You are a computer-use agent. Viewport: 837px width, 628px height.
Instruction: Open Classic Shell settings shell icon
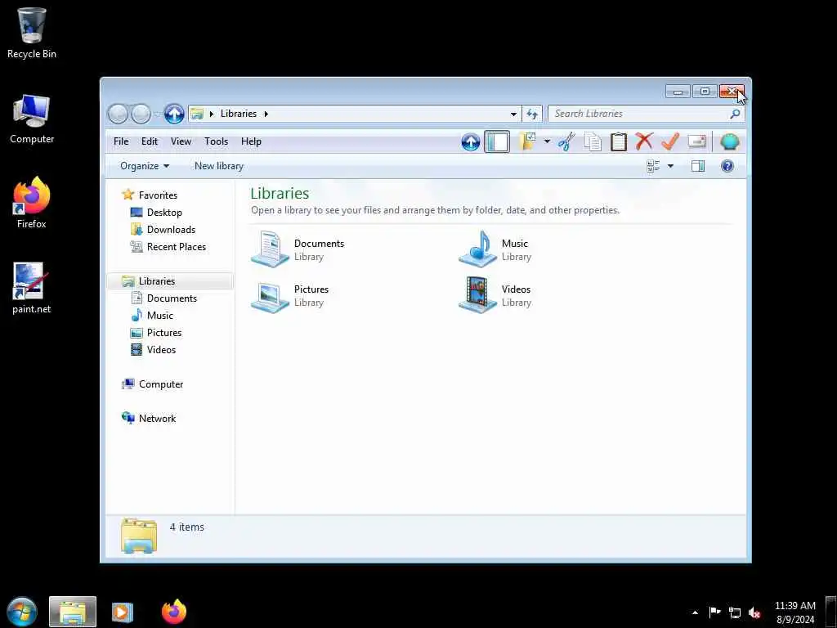pyautogui.click(x=729, y=142)
